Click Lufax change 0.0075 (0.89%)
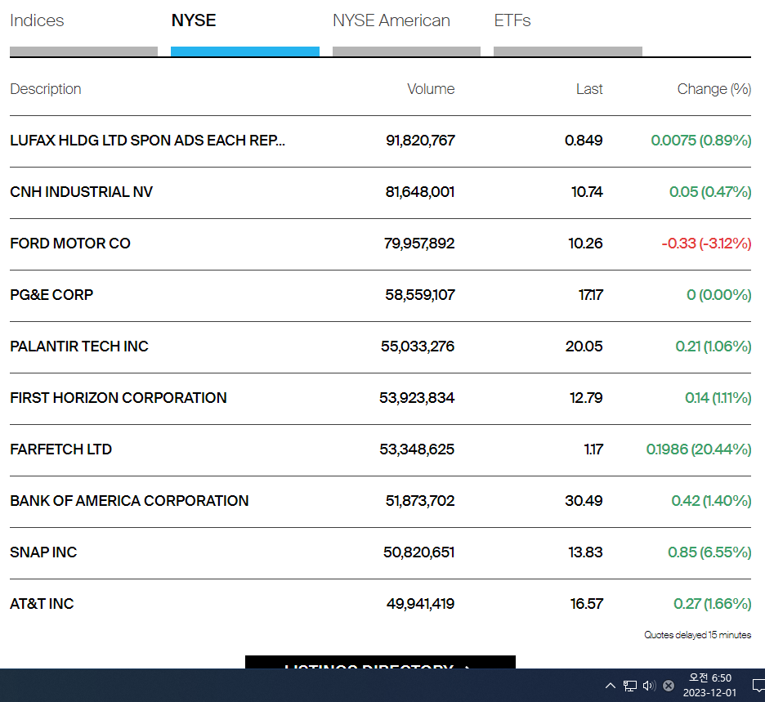Viewport: 765px width, 702px height. coord(701,141)
